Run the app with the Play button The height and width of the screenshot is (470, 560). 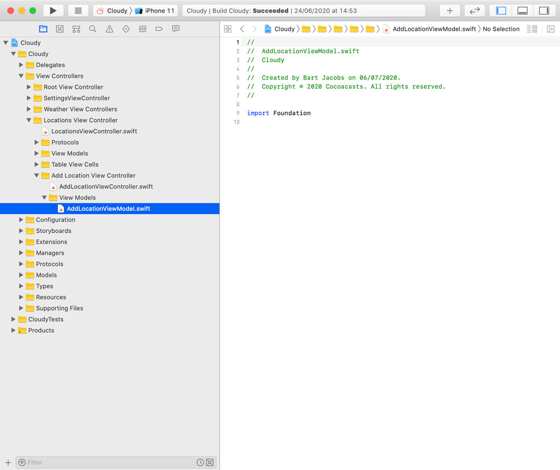[52, 10]
